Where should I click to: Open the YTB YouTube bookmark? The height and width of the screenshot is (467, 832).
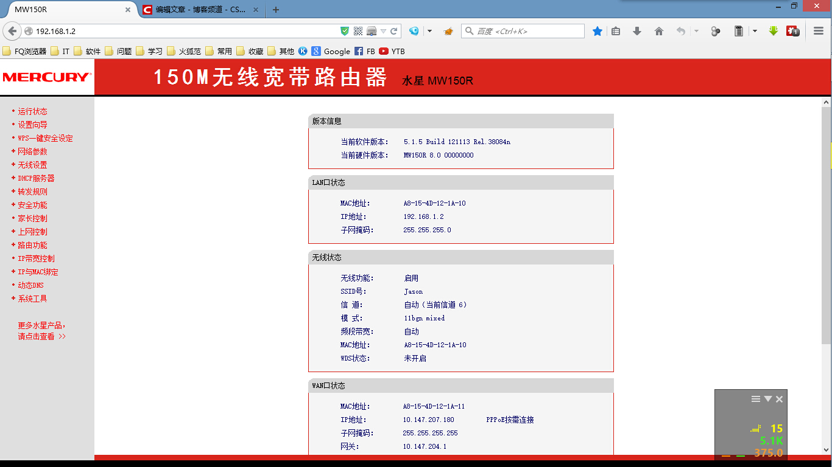click(x=392, y=51)
